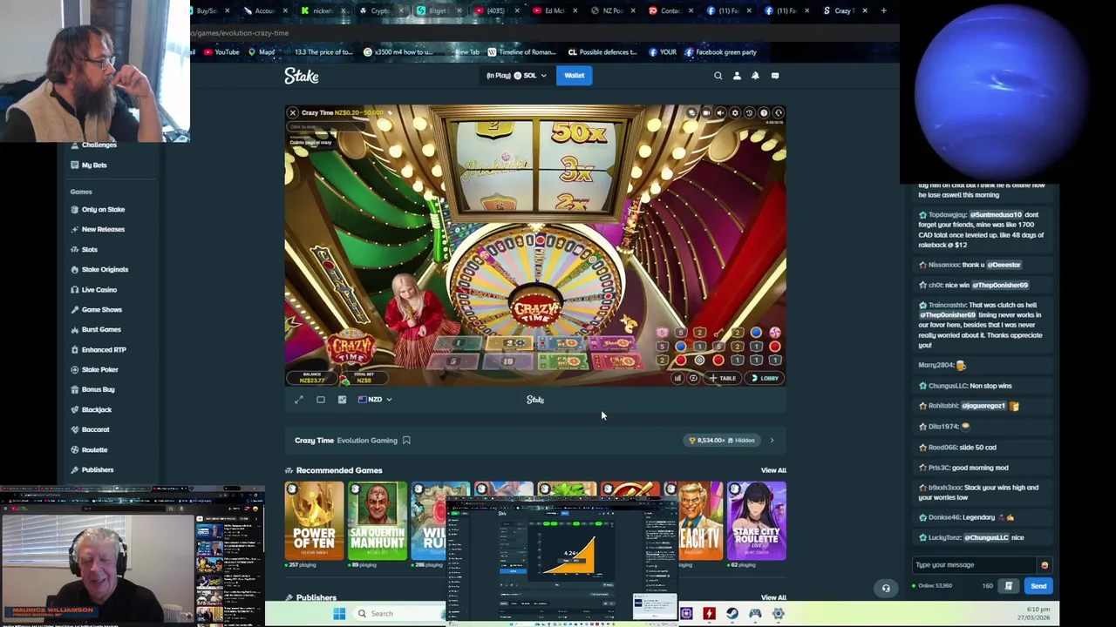Open chat rules document icon
The height and width of the screenshot is (627, 1116).
tap(1009, 586)
